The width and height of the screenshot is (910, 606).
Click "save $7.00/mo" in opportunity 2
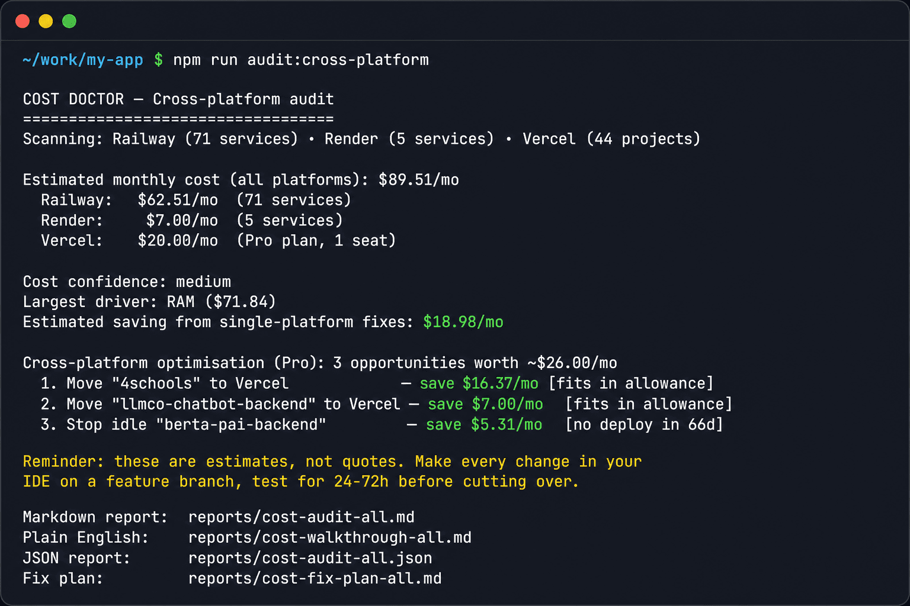[x=486, y=404]
